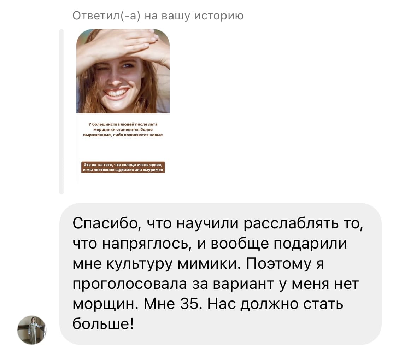Tap blank white area inside story preview
The image size is (399, 362).
(123, 149)
